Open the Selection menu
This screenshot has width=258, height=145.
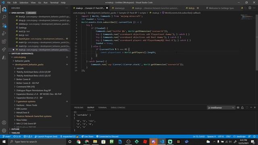coord(24,3)
